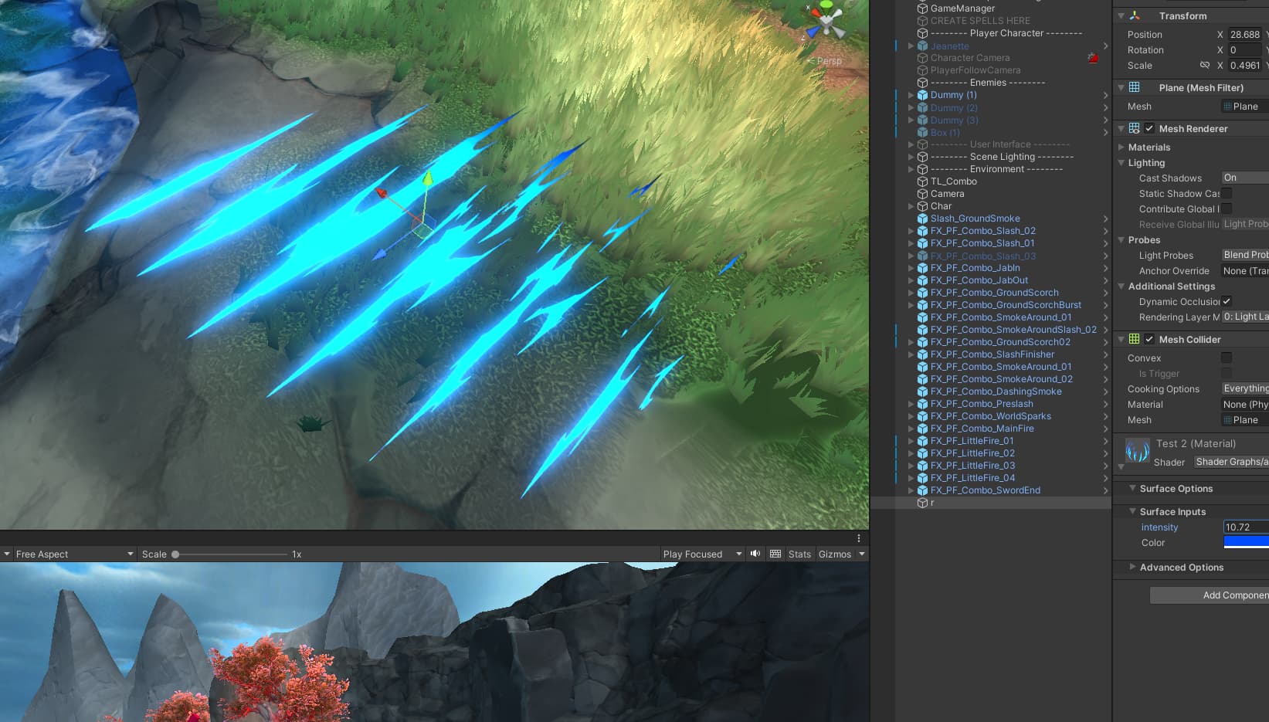The width and height of the screenshot is (1269, 722).
Task: Click the Scale constrain proportions link icon
Action: tap(1204, 66)
